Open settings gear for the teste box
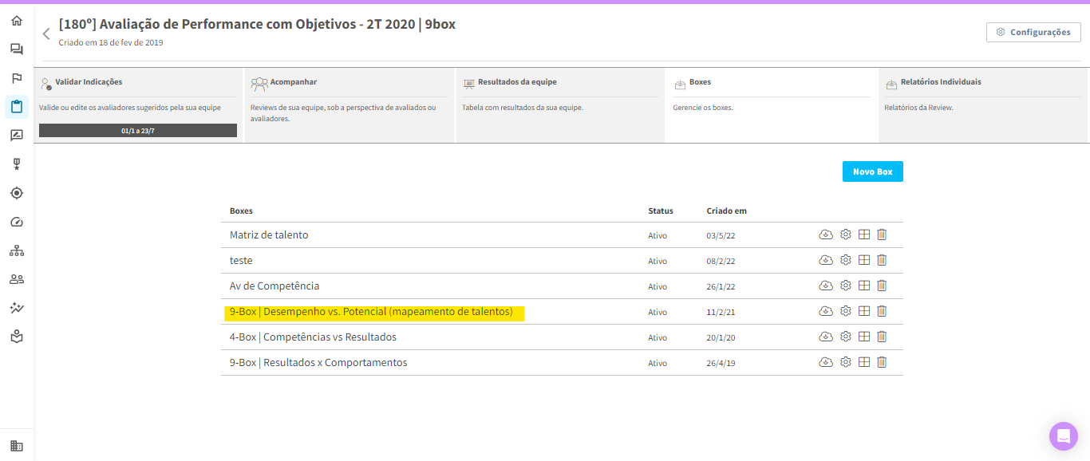 coord(846,260)
